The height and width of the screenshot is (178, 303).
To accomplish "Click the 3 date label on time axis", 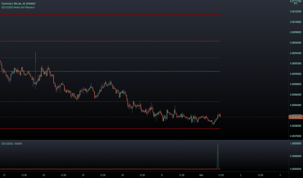I will point(280,175).
